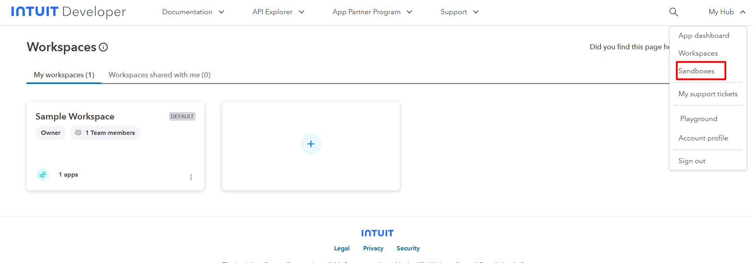Open the Privacy footer link
Image resolution: width=753 pixels, height=263 pixels.
pos(373,248)
